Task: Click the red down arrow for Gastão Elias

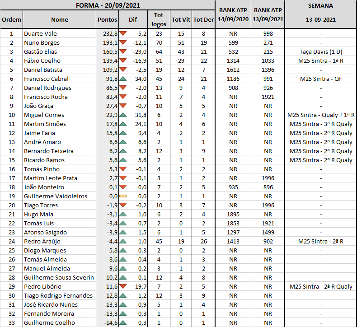Action: (x=123, y=51)
